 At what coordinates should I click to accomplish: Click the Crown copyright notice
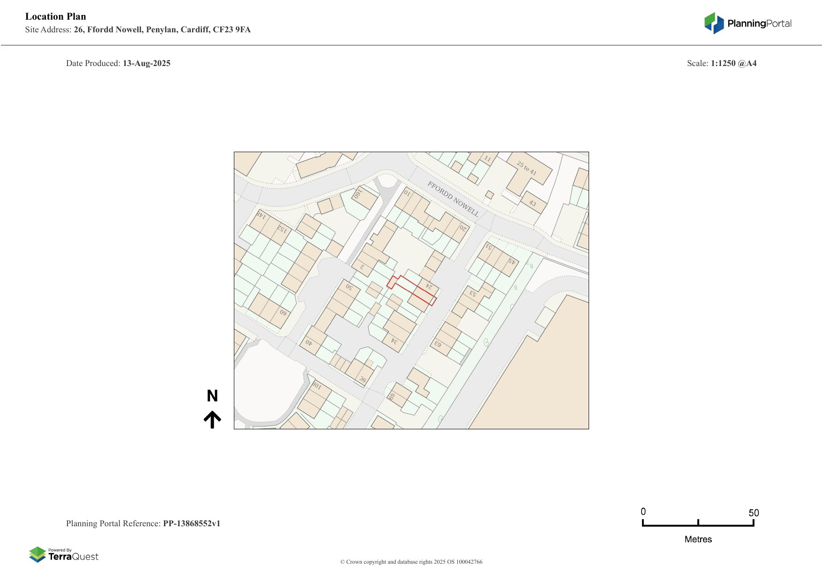[x=411, y=562]
